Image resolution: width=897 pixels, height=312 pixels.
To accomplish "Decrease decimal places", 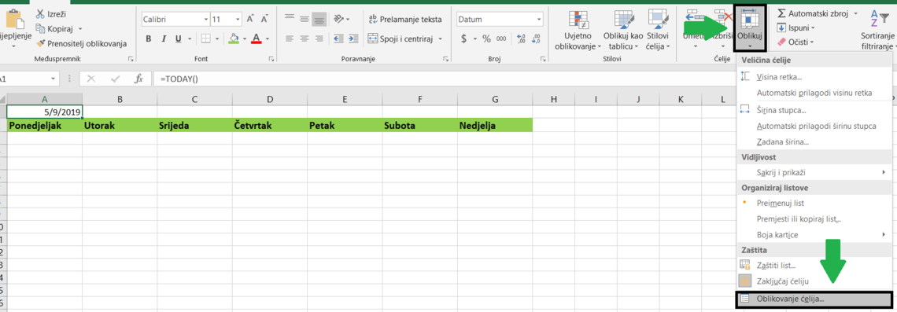I will point(536,39).
